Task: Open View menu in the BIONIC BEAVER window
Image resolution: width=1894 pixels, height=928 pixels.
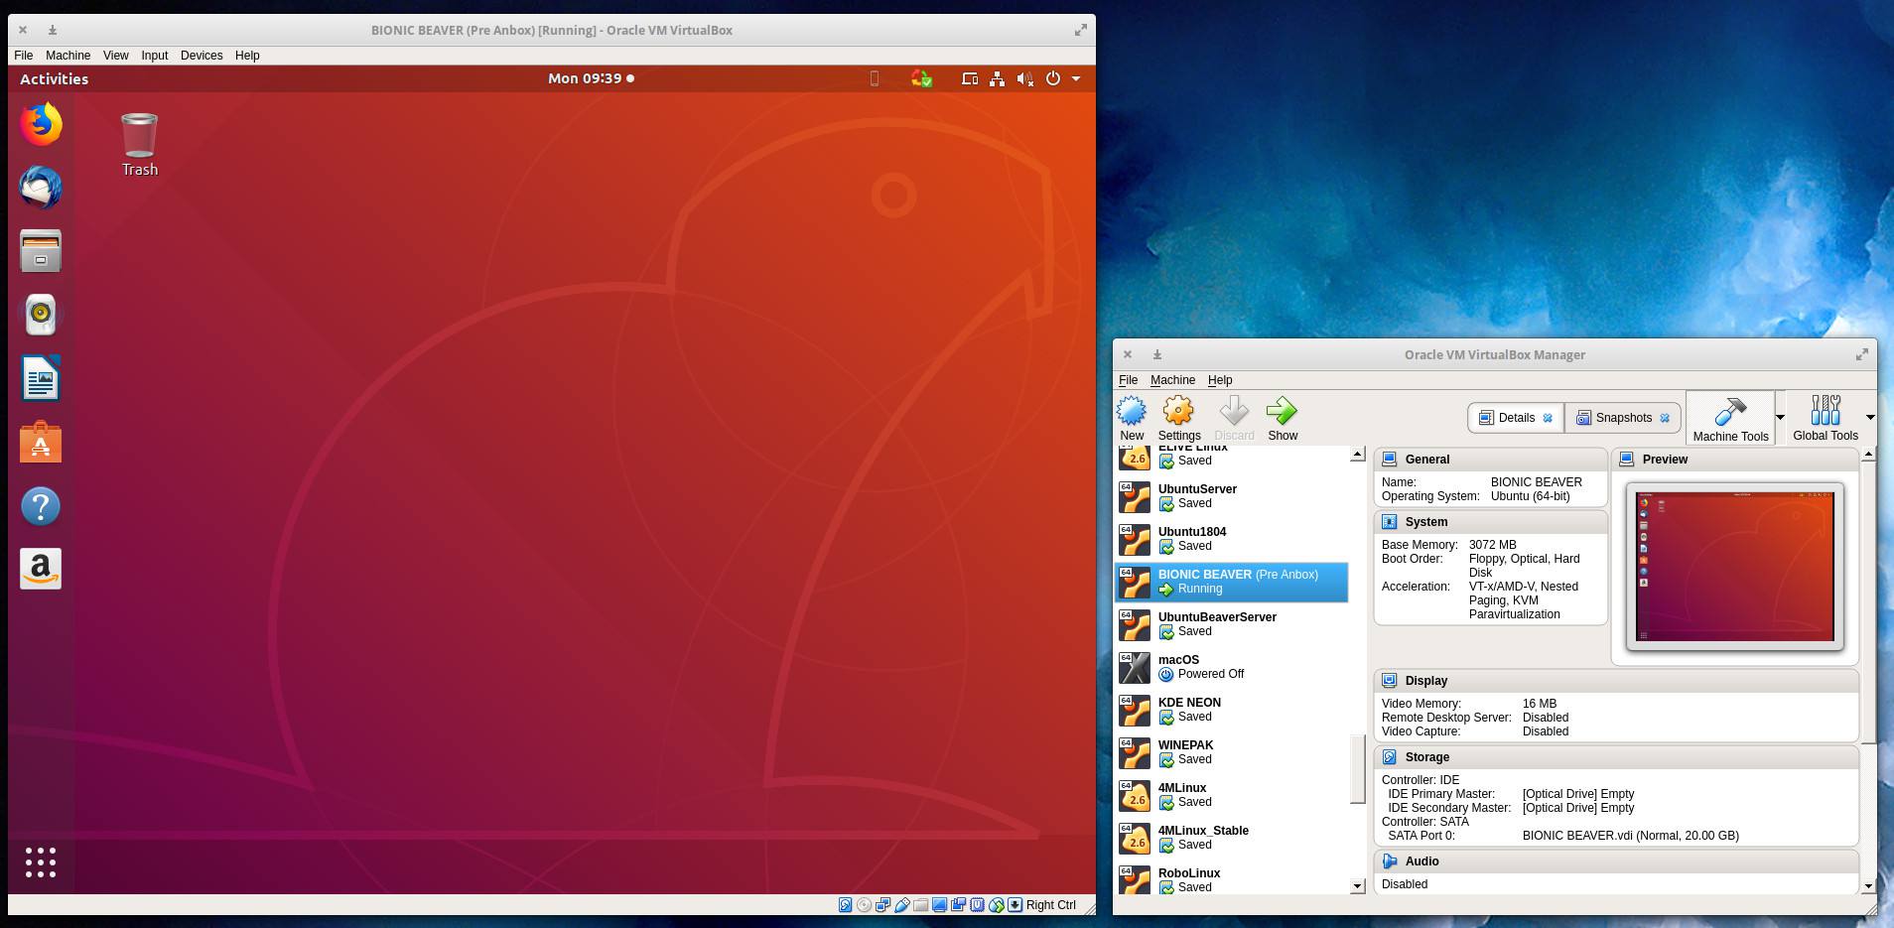Action: pos(115,56)
